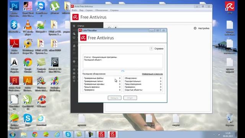Open the Справка menu in Avira menu bar
245x138 pixels.
pyautogui.click(x=114, y=10)
